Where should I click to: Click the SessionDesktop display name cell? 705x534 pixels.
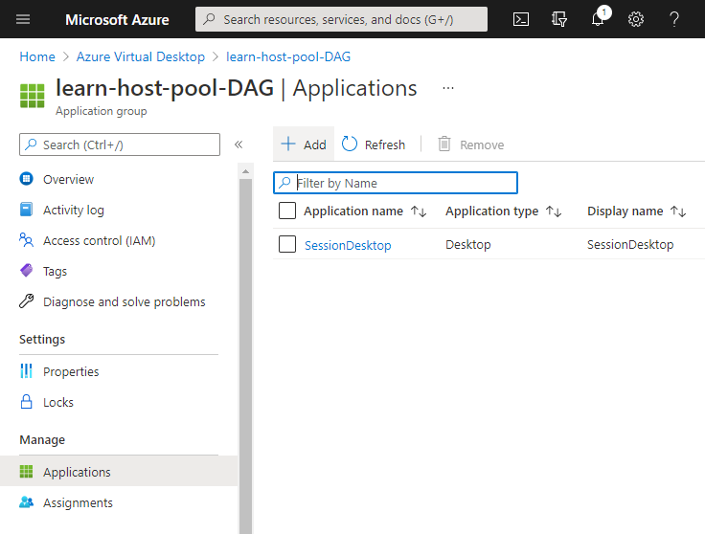coord(630,244)
